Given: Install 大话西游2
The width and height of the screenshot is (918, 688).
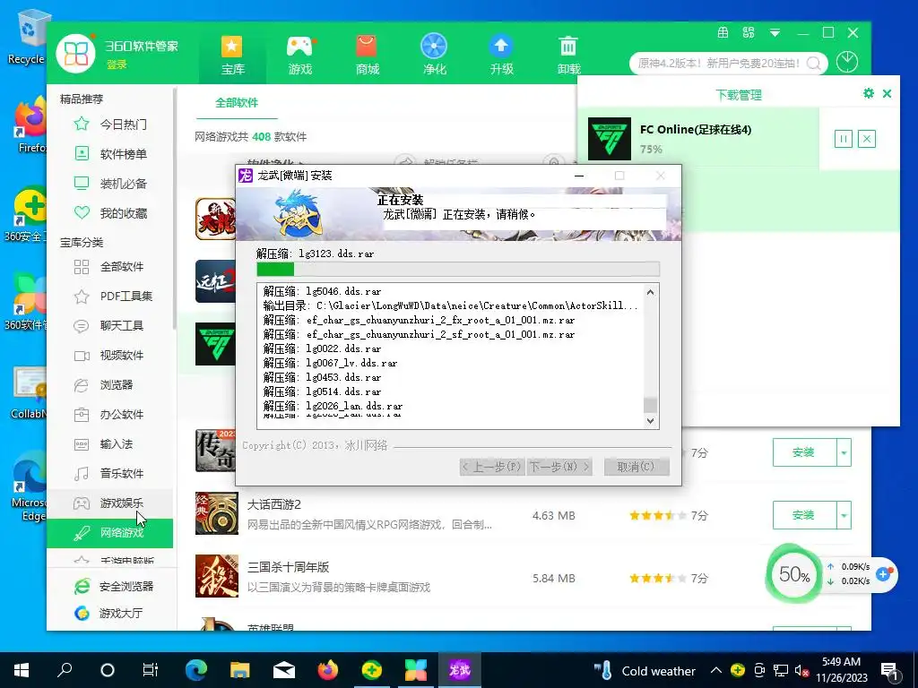Looking at the screenshot, I should [x=804, y=515].
